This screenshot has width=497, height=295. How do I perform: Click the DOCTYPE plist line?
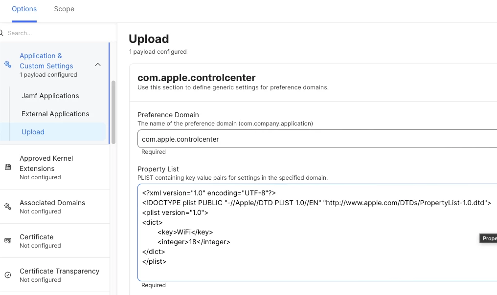click(316, 203)
